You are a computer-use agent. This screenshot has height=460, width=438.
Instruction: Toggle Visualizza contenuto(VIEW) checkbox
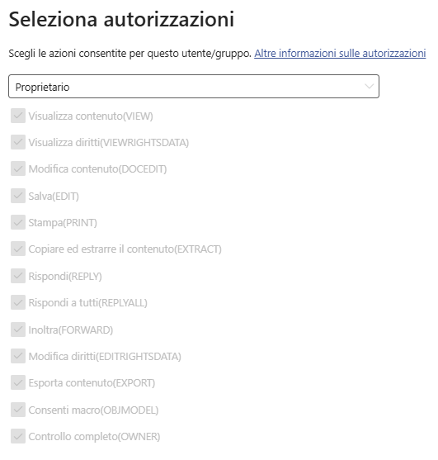click(x=18, y=116)
